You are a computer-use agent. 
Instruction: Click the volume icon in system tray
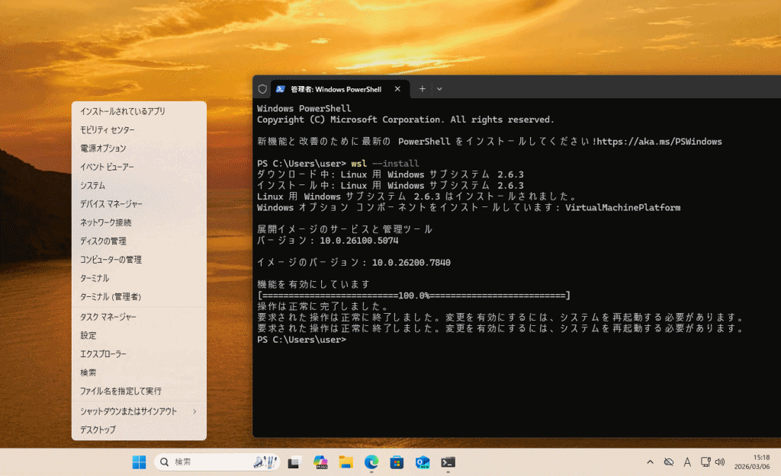point(720,462)
